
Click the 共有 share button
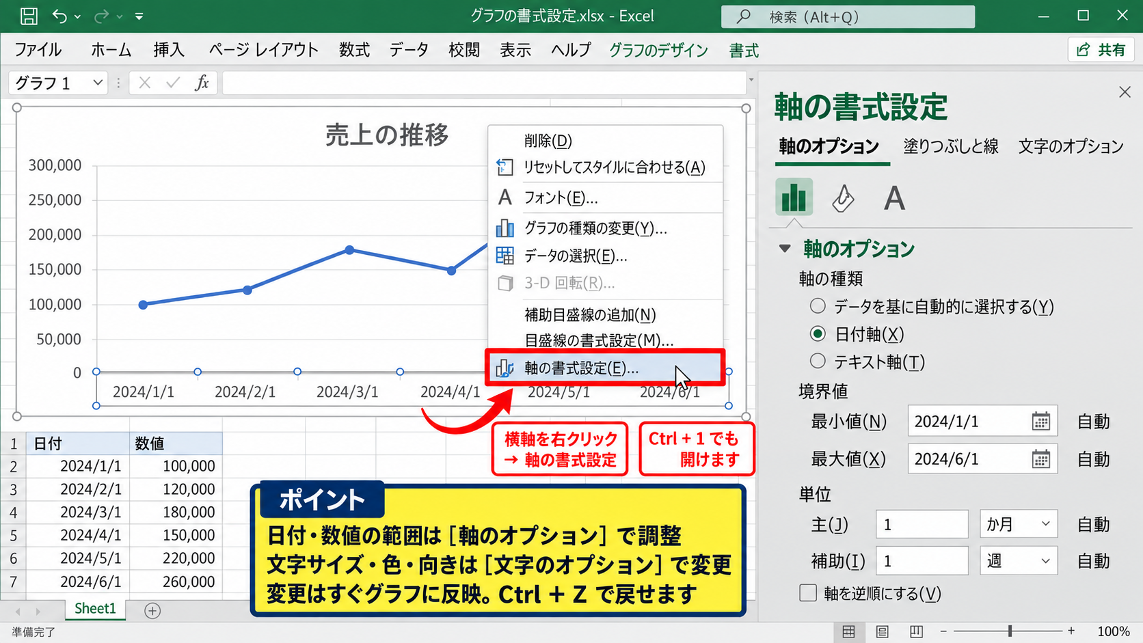1101,50
